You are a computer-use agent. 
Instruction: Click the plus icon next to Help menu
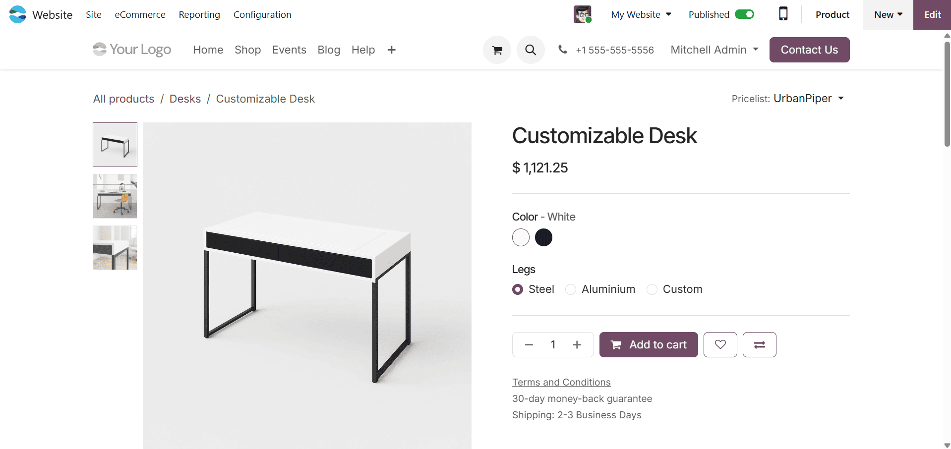tap(392, 50)
